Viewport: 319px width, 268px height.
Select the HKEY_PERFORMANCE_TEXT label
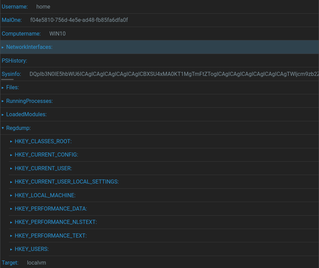click(51, 236)
